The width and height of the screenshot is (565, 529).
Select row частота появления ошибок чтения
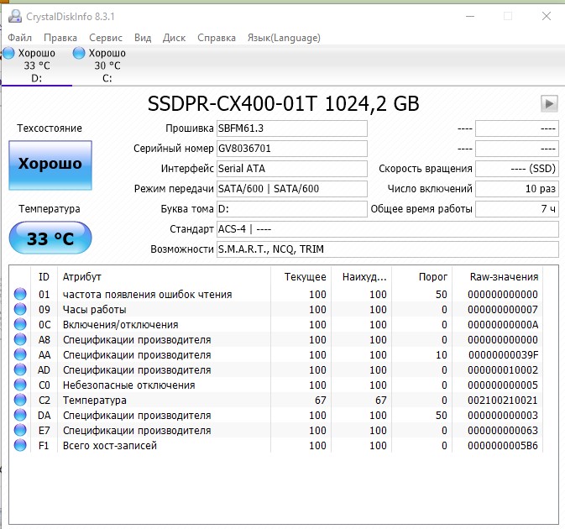point(276,295)
